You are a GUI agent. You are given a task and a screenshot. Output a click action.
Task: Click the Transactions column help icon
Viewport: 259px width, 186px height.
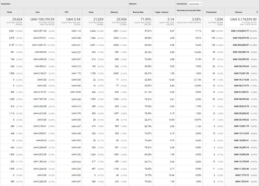219,12
